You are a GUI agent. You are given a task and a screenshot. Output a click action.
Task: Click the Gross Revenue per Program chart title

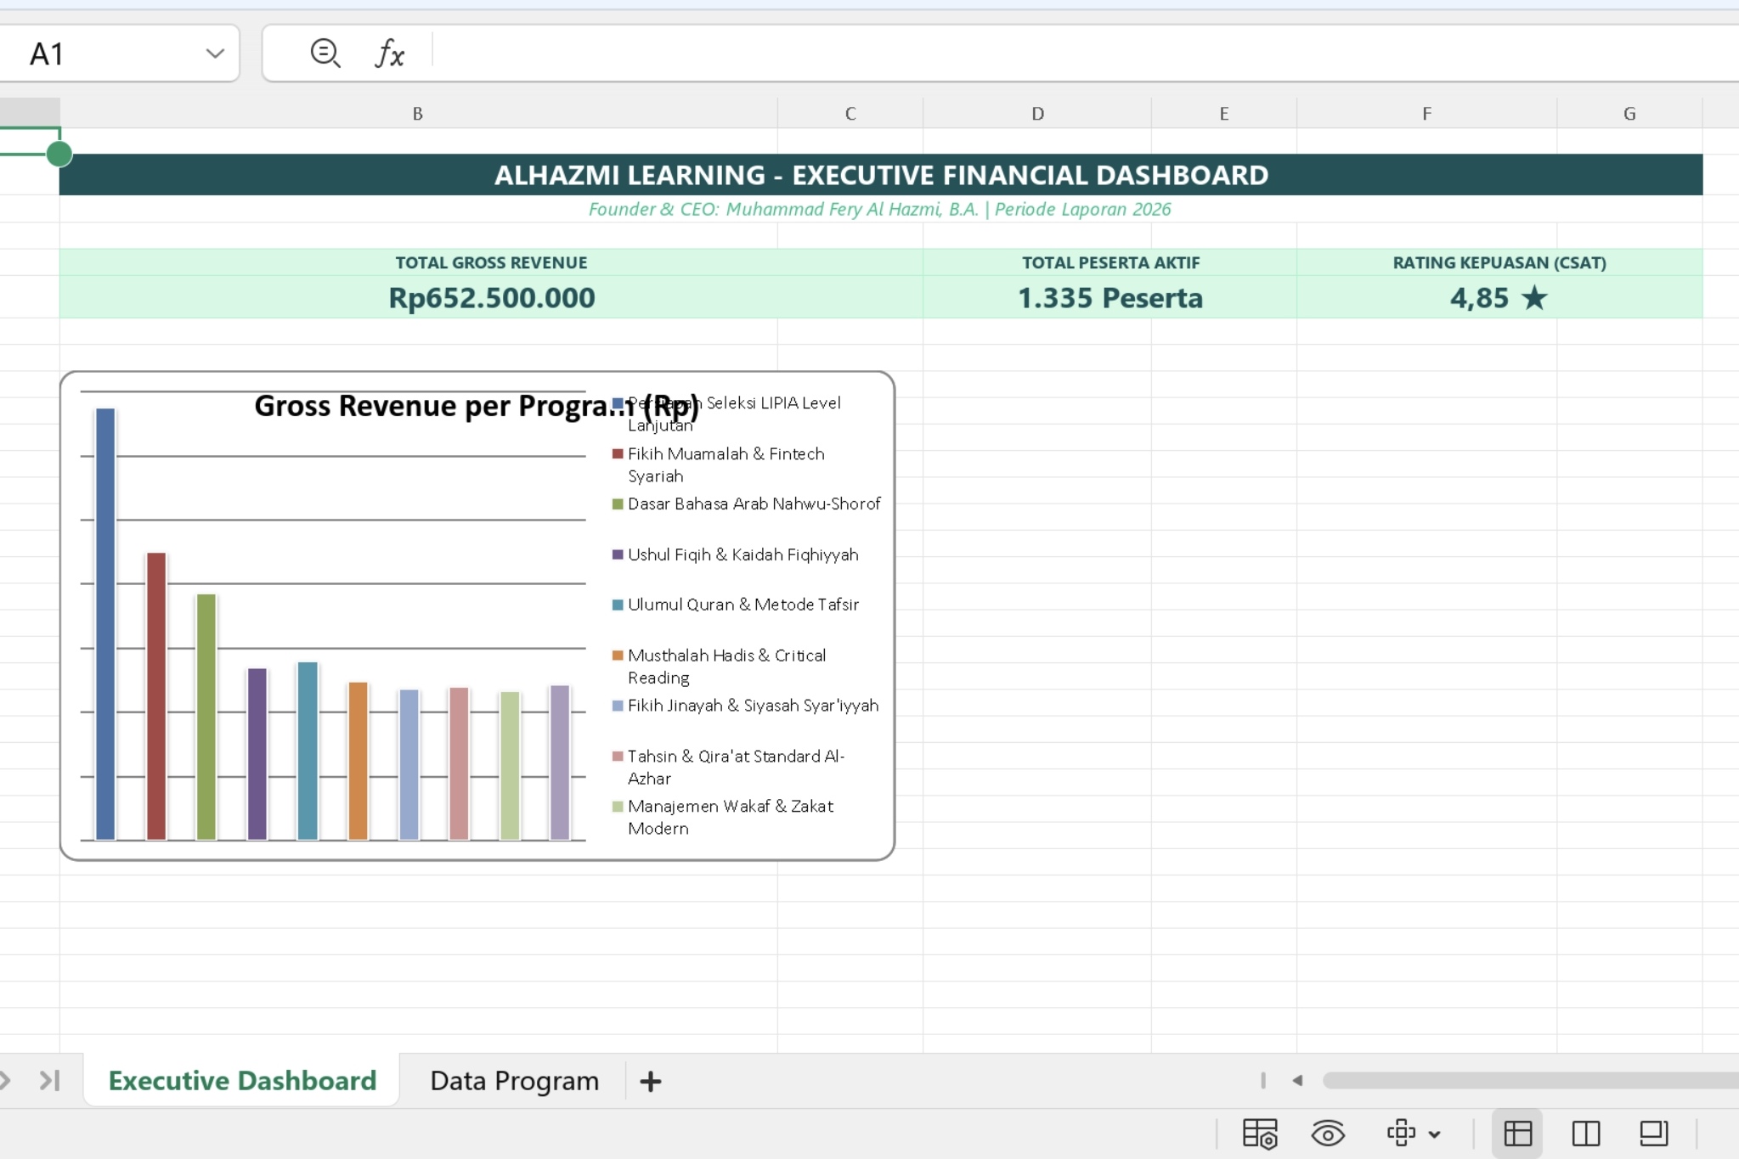(x=477, y=406)
